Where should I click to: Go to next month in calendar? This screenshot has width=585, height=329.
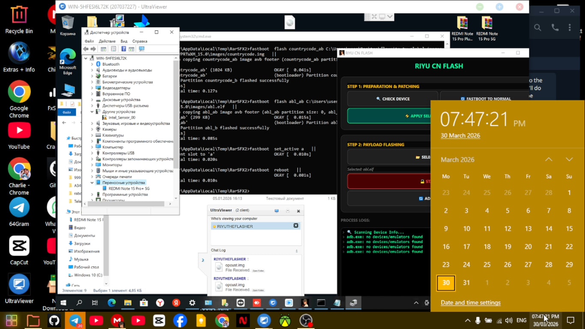[x=569, y=159]
